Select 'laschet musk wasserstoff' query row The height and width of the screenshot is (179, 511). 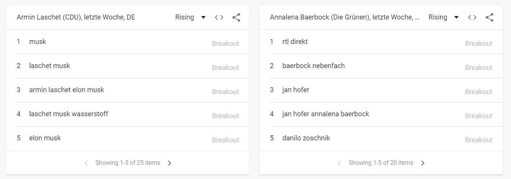pos(69,114)
